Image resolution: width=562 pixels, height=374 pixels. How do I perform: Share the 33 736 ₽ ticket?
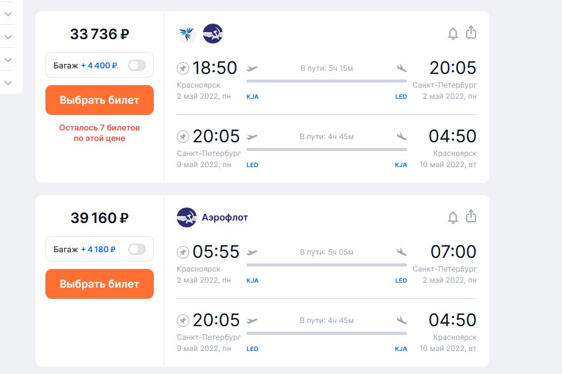click(471, 32)
